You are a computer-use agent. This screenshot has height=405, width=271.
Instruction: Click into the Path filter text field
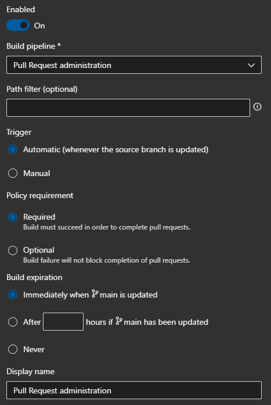tap(128, 107)
